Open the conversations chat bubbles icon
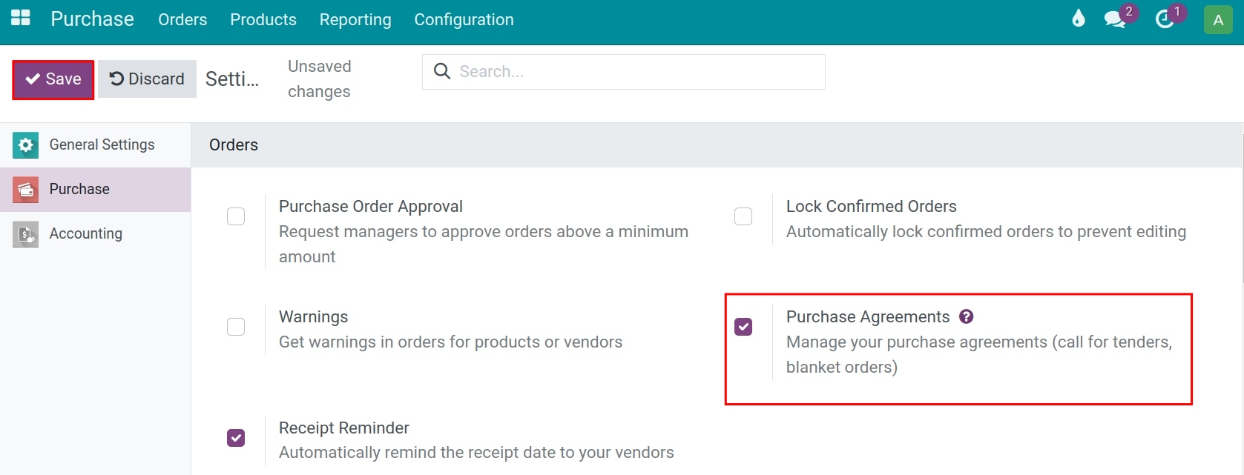The image size is (1244, 475). coord(1115,19)
